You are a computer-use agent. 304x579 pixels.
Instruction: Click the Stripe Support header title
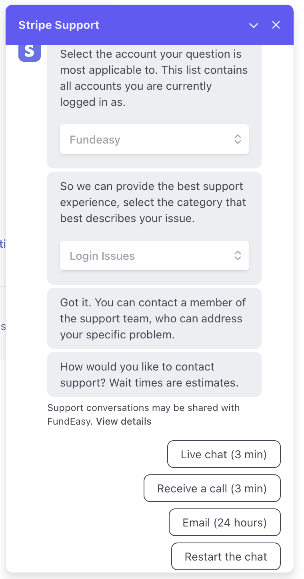click(59, 25)
